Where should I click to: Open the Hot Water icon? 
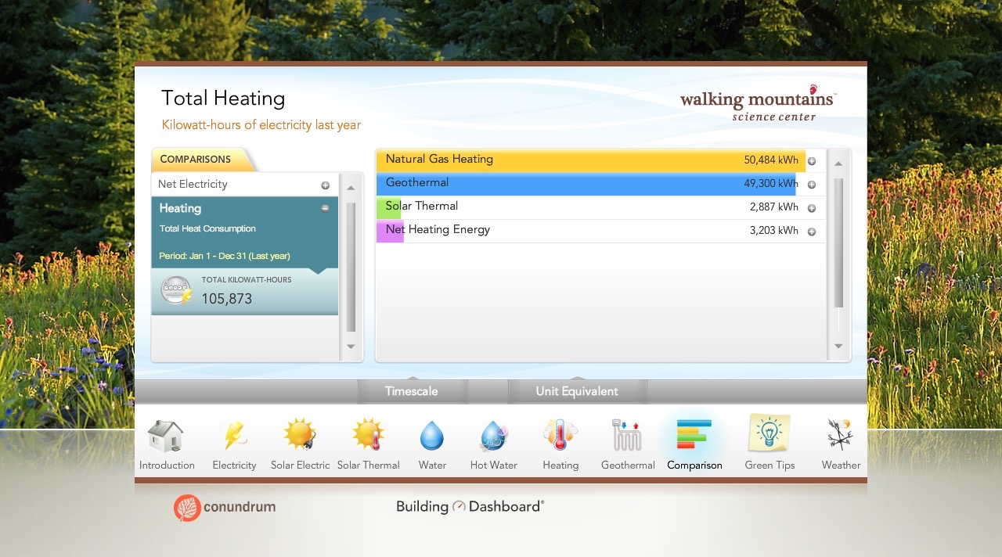(494, 436)
